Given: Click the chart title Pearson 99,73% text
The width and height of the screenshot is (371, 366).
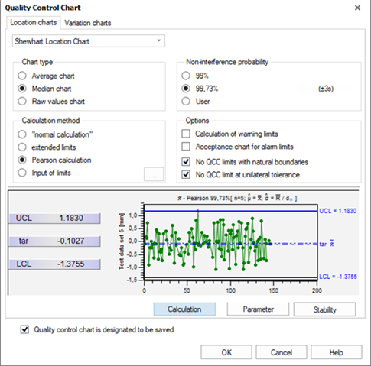Looking at the screenshot, I should pos(237,198).
